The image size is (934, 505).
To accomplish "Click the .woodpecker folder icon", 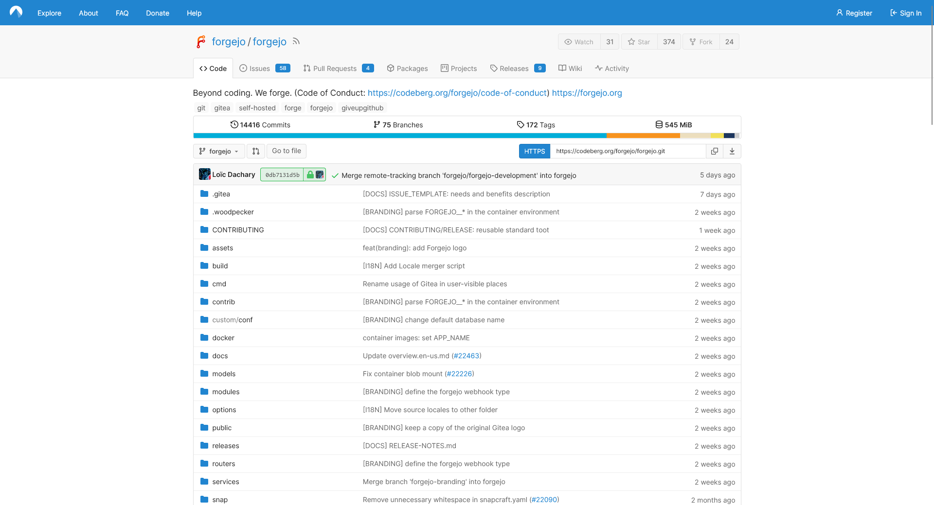I will click(204, 211).
